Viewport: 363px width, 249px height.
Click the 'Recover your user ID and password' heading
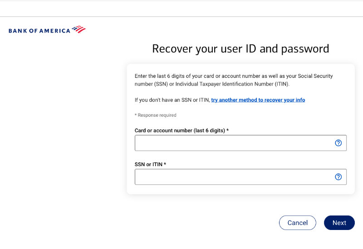point(240,49)
